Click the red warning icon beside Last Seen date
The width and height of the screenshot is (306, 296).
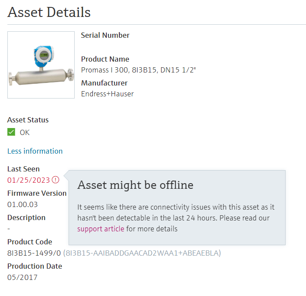point(55,180)
